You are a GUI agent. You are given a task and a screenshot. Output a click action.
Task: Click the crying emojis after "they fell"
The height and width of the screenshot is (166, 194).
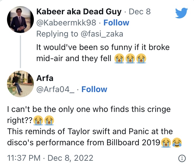(x=130, y=58)
